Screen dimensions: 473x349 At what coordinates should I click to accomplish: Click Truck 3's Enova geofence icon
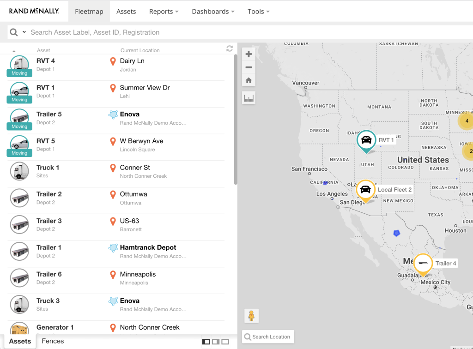coord(113,301)
